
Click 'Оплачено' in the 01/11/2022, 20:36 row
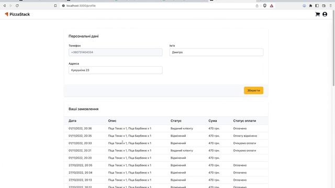[240, 128]
